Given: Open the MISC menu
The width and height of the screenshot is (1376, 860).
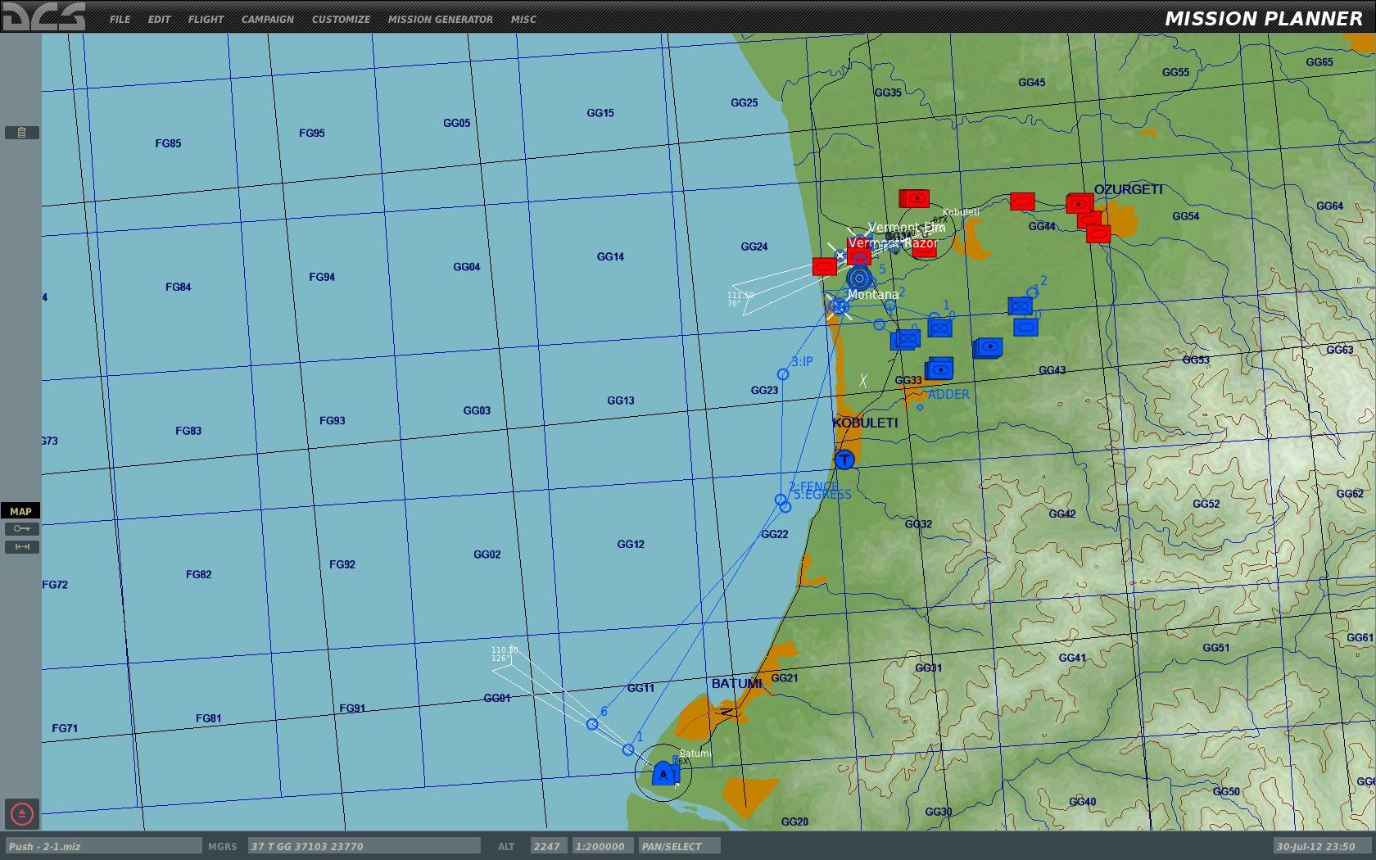Looking at the screenshot, I should [x=523, y=19].
